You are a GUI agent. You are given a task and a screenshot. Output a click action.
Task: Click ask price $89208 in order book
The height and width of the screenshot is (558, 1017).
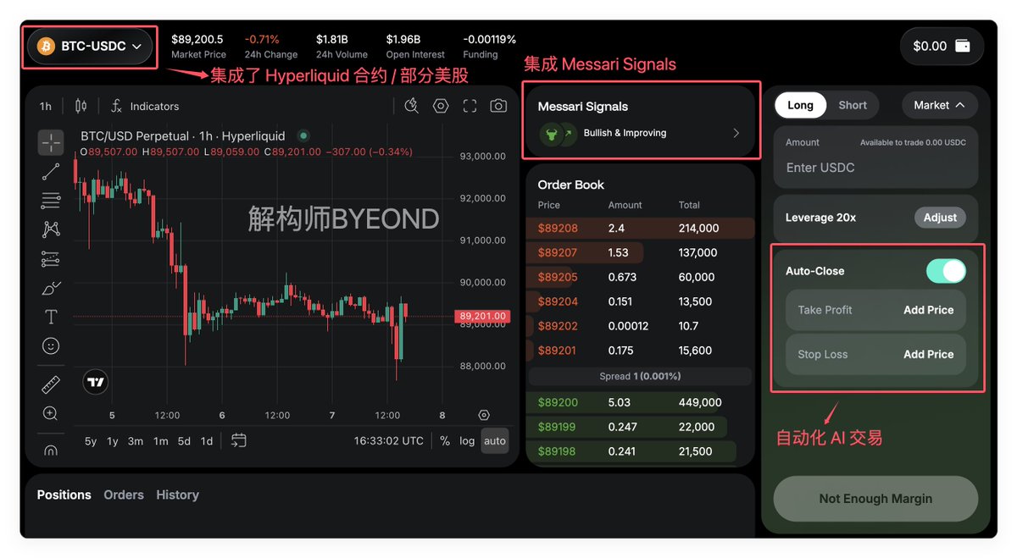[x=558, y=228]
